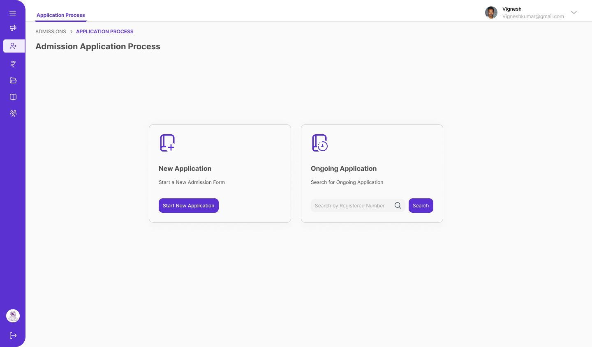
Task: Focus the Search by Registered Number field
Action: 349,206
